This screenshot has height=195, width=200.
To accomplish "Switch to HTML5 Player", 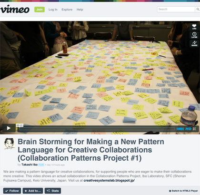I will tap(183, 191).
